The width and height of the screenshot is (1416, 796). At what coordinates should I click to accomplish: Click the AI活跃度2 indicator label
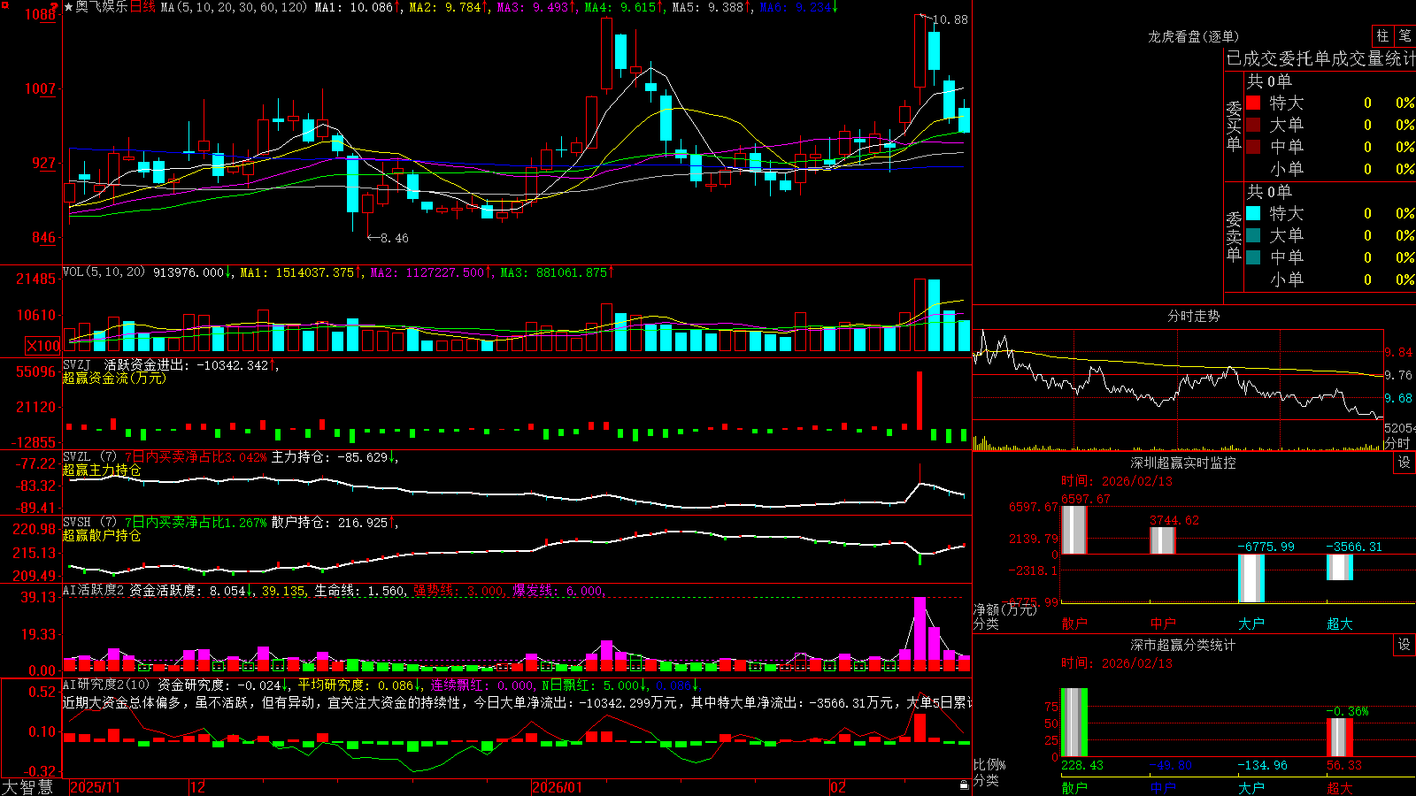click(x=94, y=590)
